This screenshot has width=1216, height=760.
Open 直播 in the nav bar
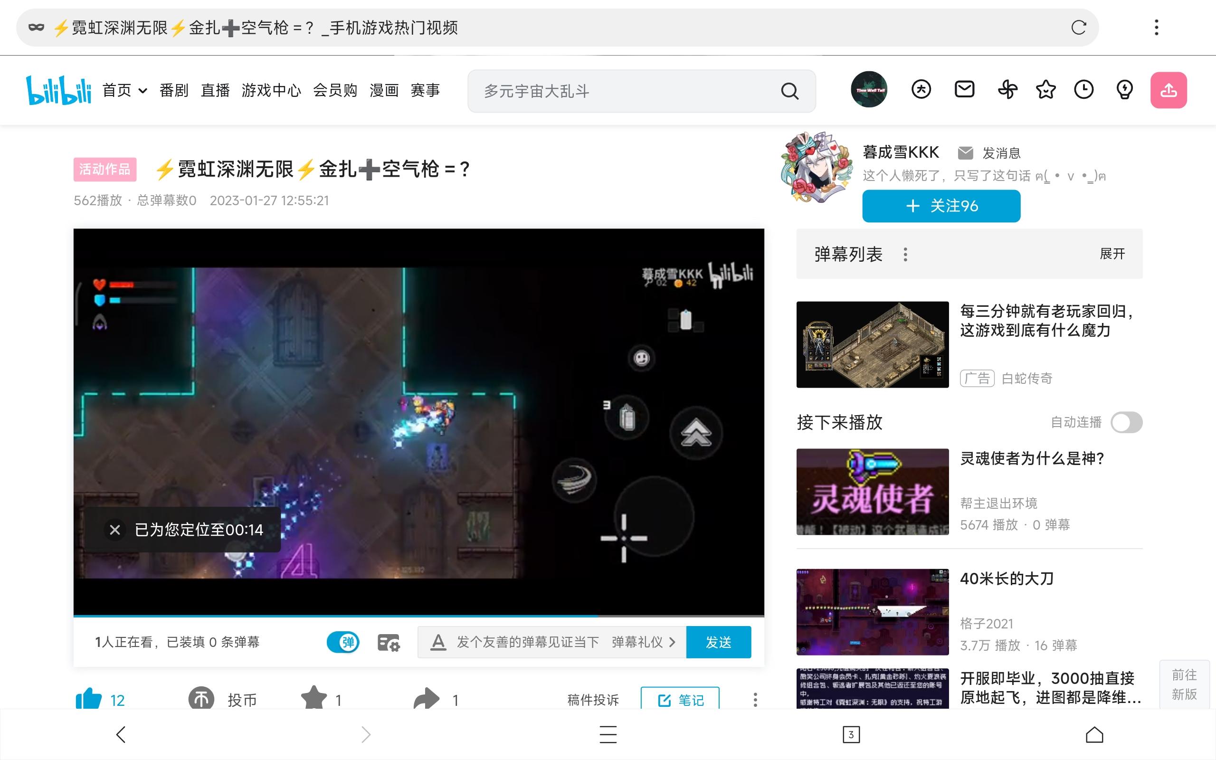click(x=215, y=90)
